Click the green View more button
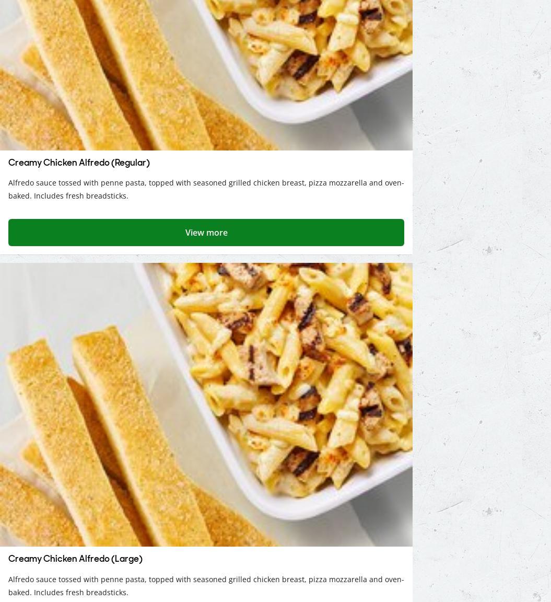The height and width of the screenshot is (602, 551). [x=206, y=232]
